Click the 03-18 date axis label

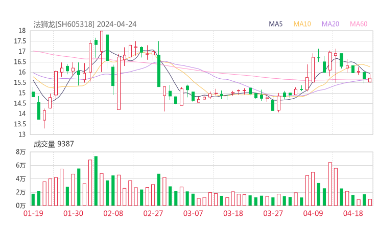point(233,213)
